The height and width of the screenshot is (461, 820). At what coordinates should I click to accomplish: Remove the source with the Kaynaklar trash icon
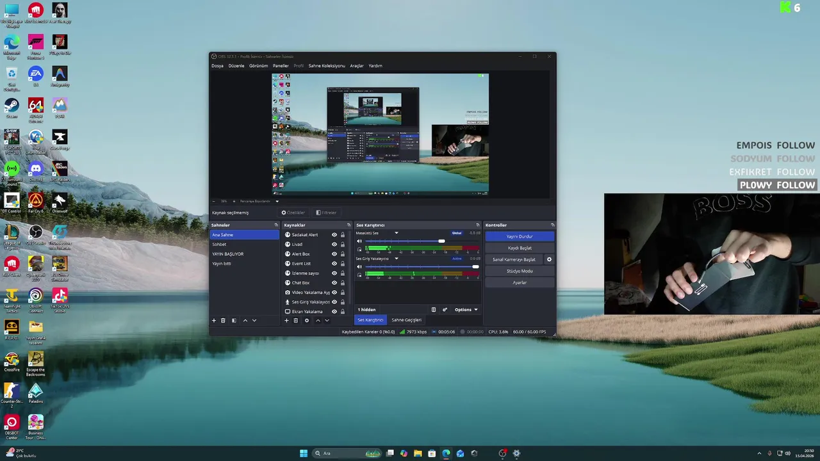click(295, 320)
